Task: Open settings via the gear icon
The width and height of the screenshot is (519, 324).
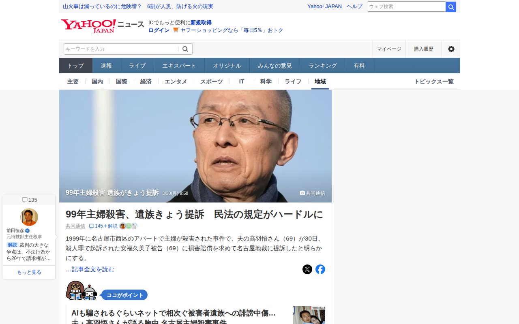Action: 451,49
